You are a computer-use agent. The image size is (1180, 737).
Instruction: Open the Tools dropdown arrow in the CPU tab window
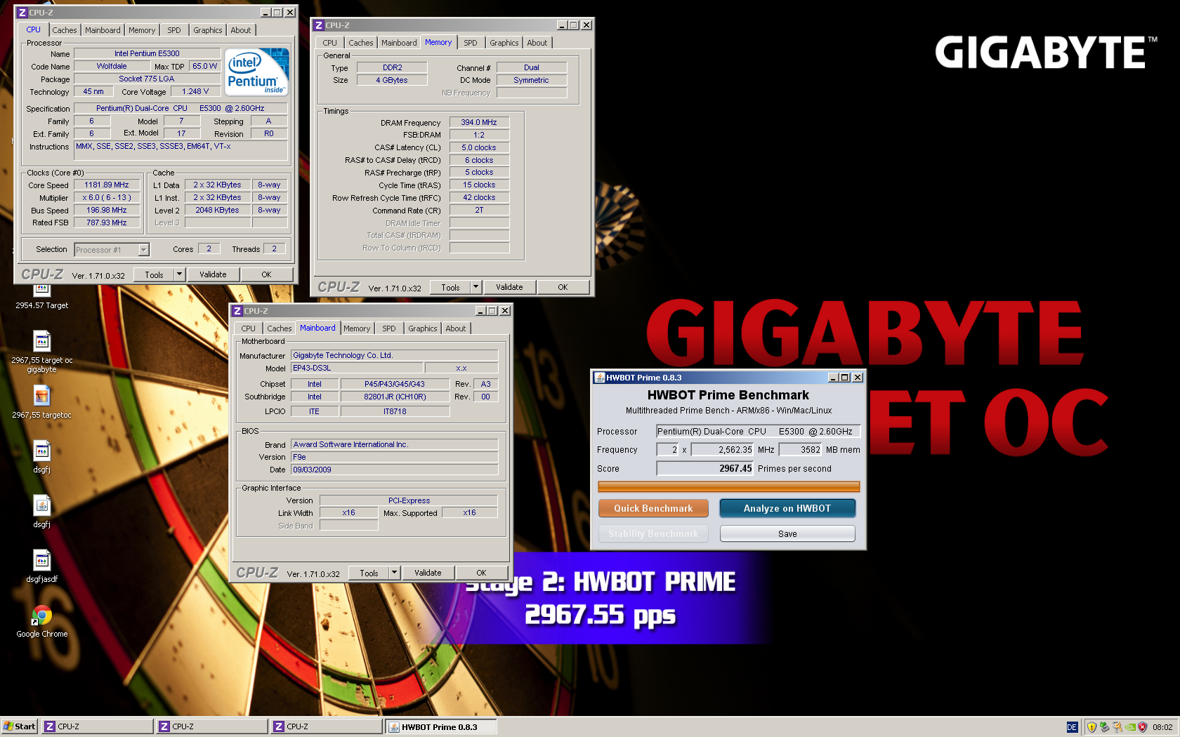pos(180,274)
